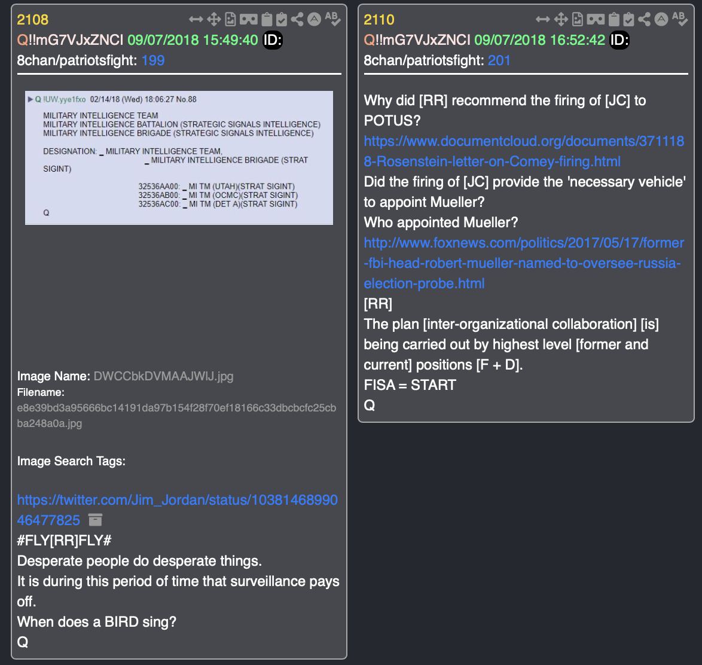Click the four-way move icon on post 2108
This screenshot has width=702, height=665.
[214, 19]
